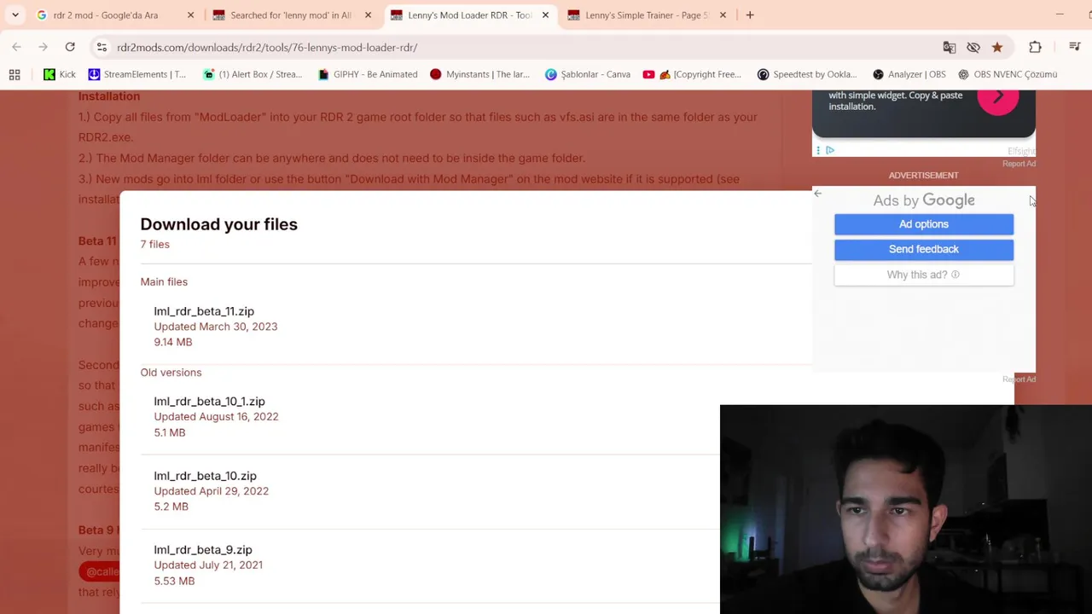Click the 'Updated March 30, 2023' text
The height and width of the screenshot is (614, 1092).
[x=216, y=327]
